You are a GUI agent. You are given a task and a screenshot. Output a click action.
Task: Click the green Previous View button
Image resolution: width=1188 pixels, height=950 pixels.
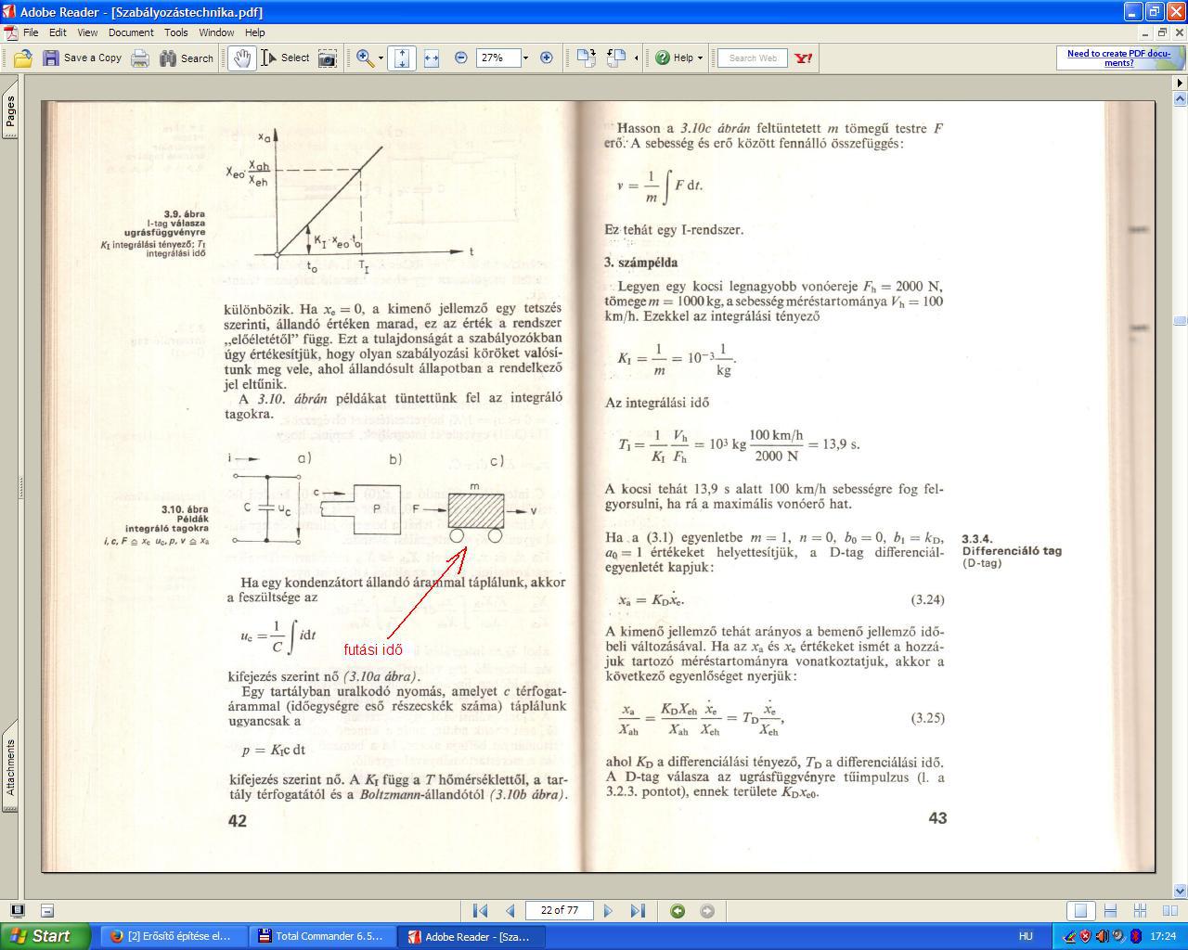point(678,911)
